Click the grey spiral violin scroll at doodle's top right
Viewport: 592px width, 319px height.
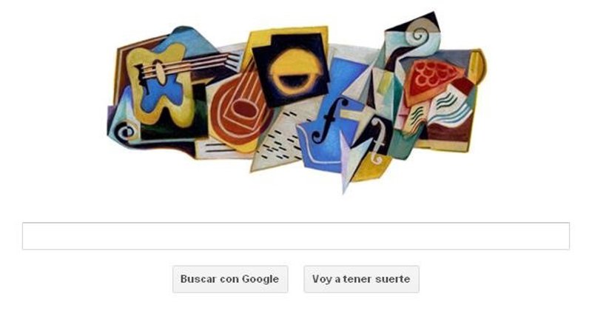coord(420,33)
